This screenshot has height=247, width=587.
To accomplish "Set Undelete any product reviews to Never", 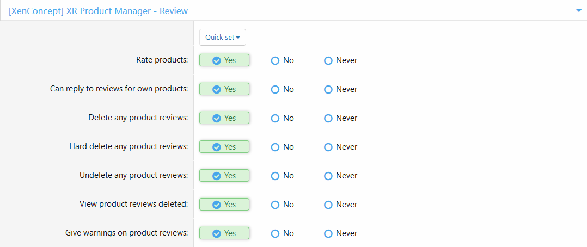I will [x=341, y=176].
